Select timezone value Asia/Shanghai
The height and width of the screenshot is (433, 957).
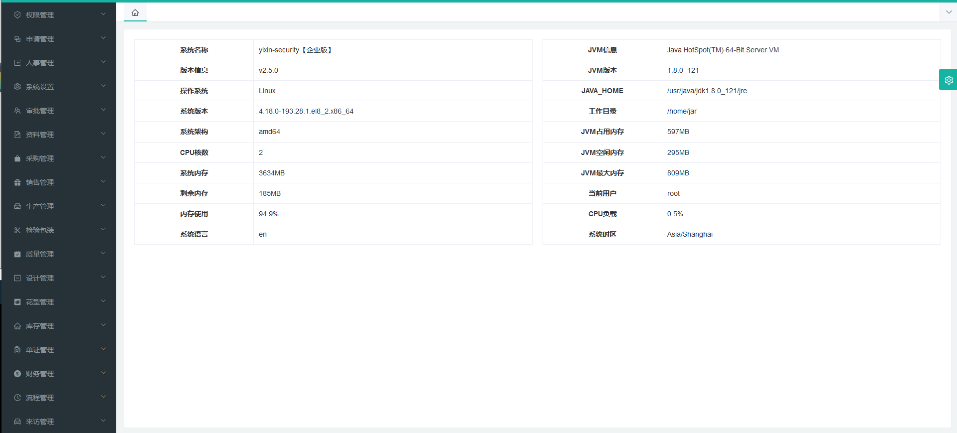coord(690,234)
